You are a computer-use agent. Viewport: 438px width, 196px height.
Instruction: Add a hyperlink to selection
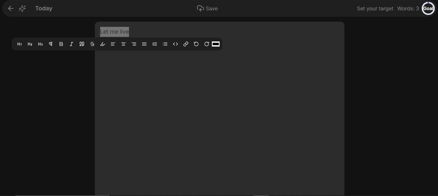(x=186, y=44)
